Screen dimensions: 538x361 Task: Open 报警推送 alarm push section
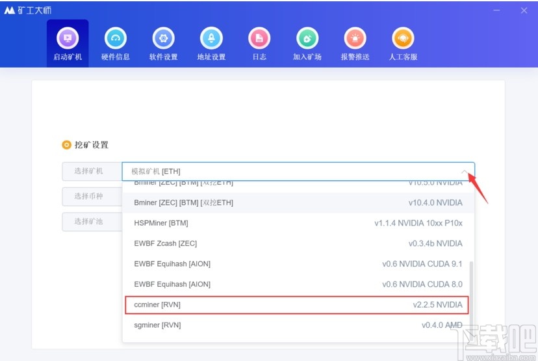pos(355,44)
